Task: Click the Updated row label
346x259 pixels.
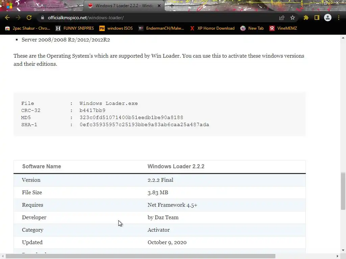Action: (x=32, y=242)
